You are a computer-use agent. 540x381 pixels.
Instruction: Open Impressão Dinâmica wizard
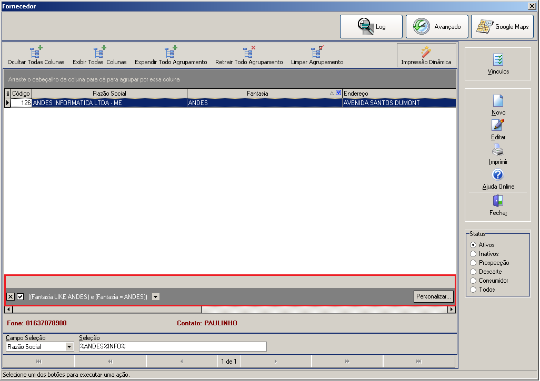[x=426, y=55]
